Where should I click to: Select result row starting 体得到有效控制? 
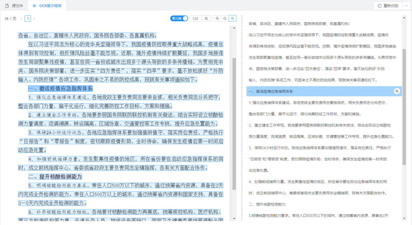tap(324, 46)
